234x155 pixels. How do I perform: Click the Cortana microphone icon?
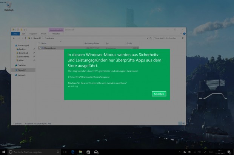click(x=58, y=152)
